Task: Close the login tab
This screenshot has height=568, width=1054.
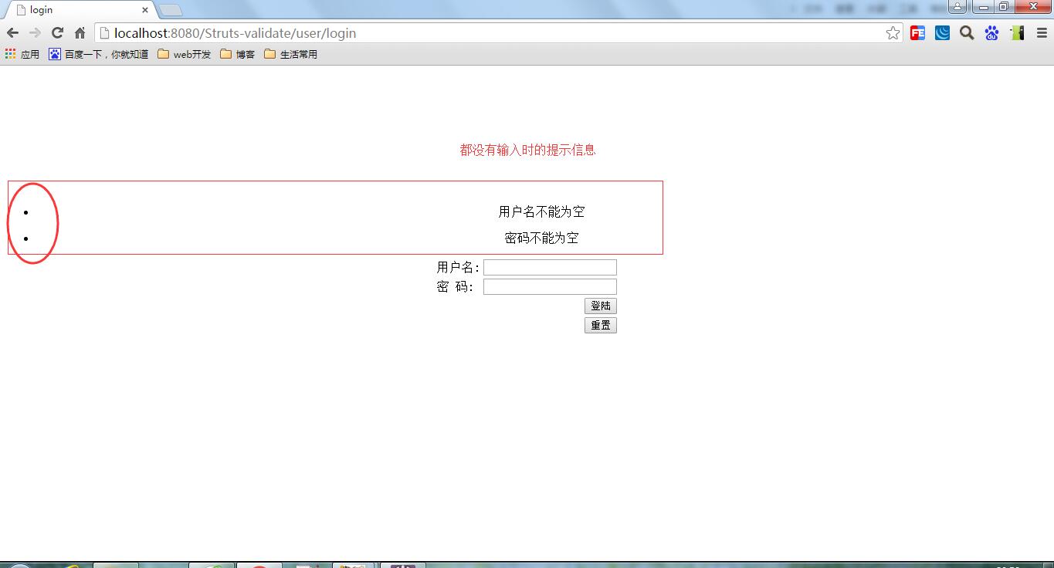Action: (145, 10)
